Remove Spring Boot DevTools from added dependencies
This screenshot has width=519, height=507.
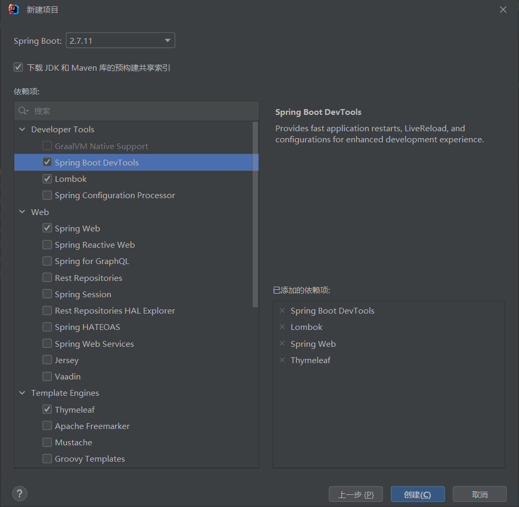point(282,310)
